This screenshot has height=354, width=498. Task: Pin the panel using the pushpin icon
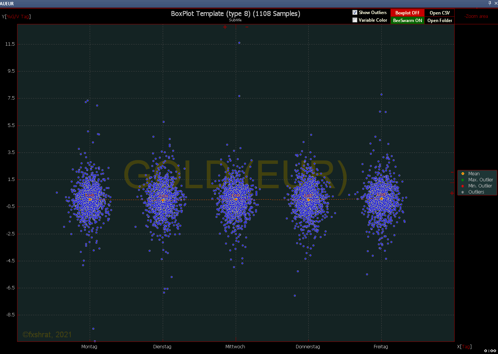tap(490, 3)
